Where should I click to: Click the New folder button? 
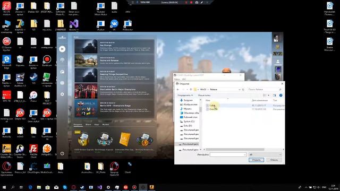[204, 95]
